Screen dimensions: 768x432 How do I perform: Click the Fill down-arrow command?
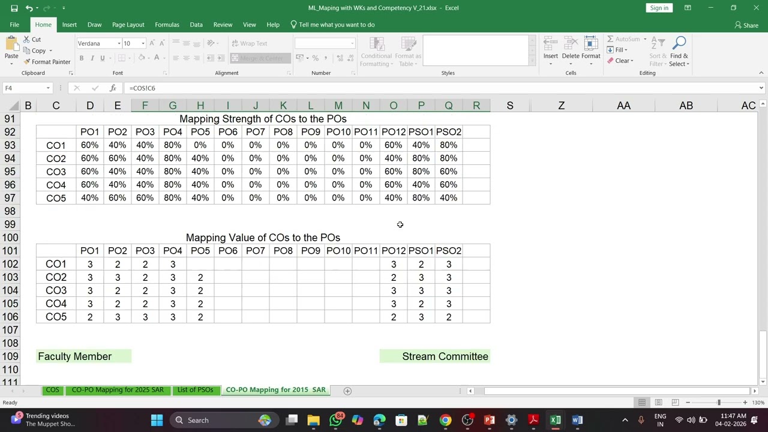click(x=617, y=50)
